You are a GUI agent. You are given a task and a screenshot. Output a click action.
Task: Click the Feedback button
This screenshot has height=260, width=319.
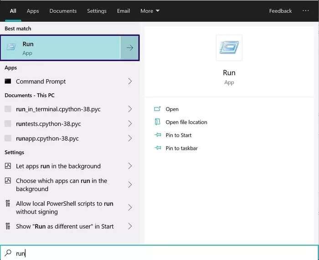(x=280, y=11)
